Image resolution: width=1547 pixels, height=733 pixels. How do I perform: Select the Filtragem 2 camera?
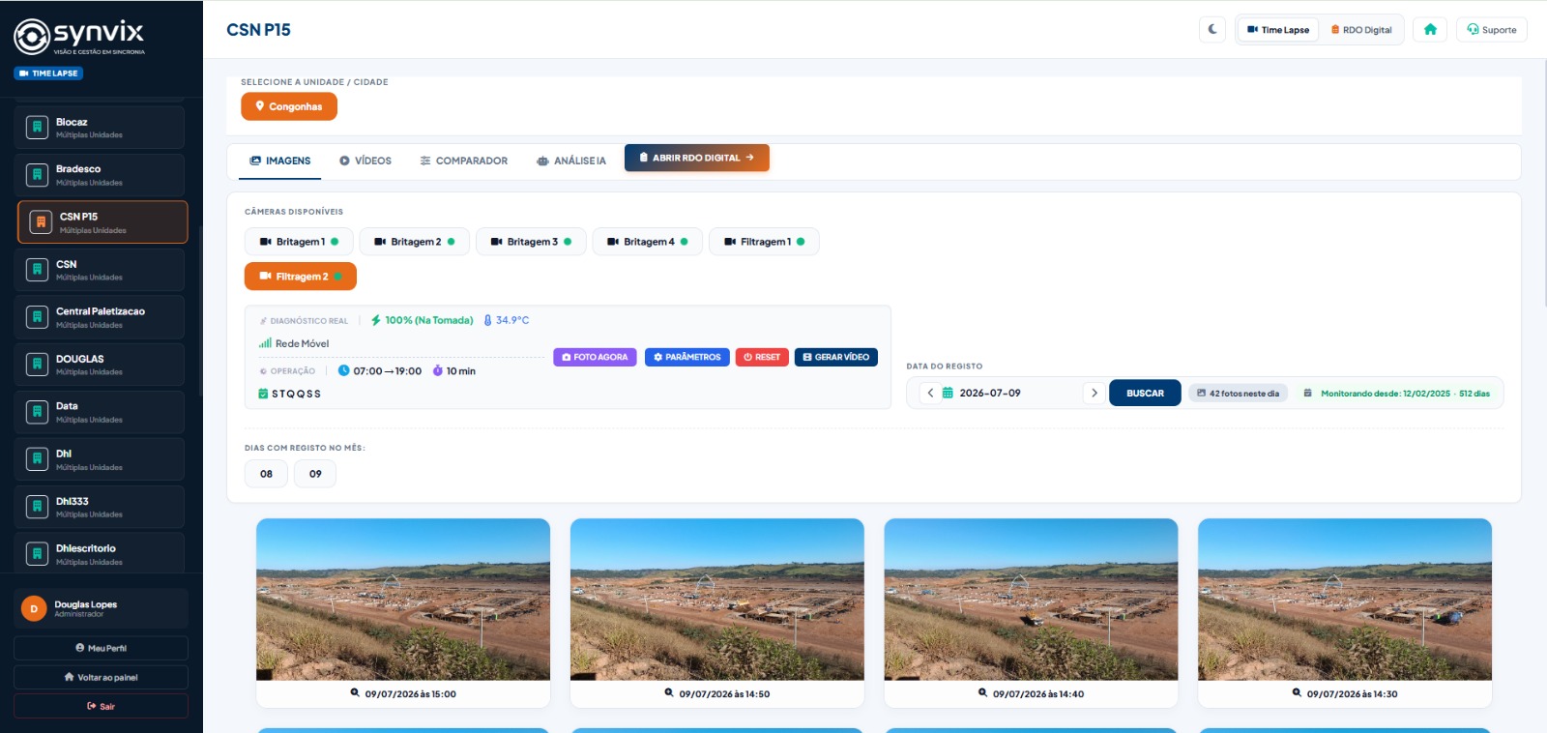[x=301, y=277]
